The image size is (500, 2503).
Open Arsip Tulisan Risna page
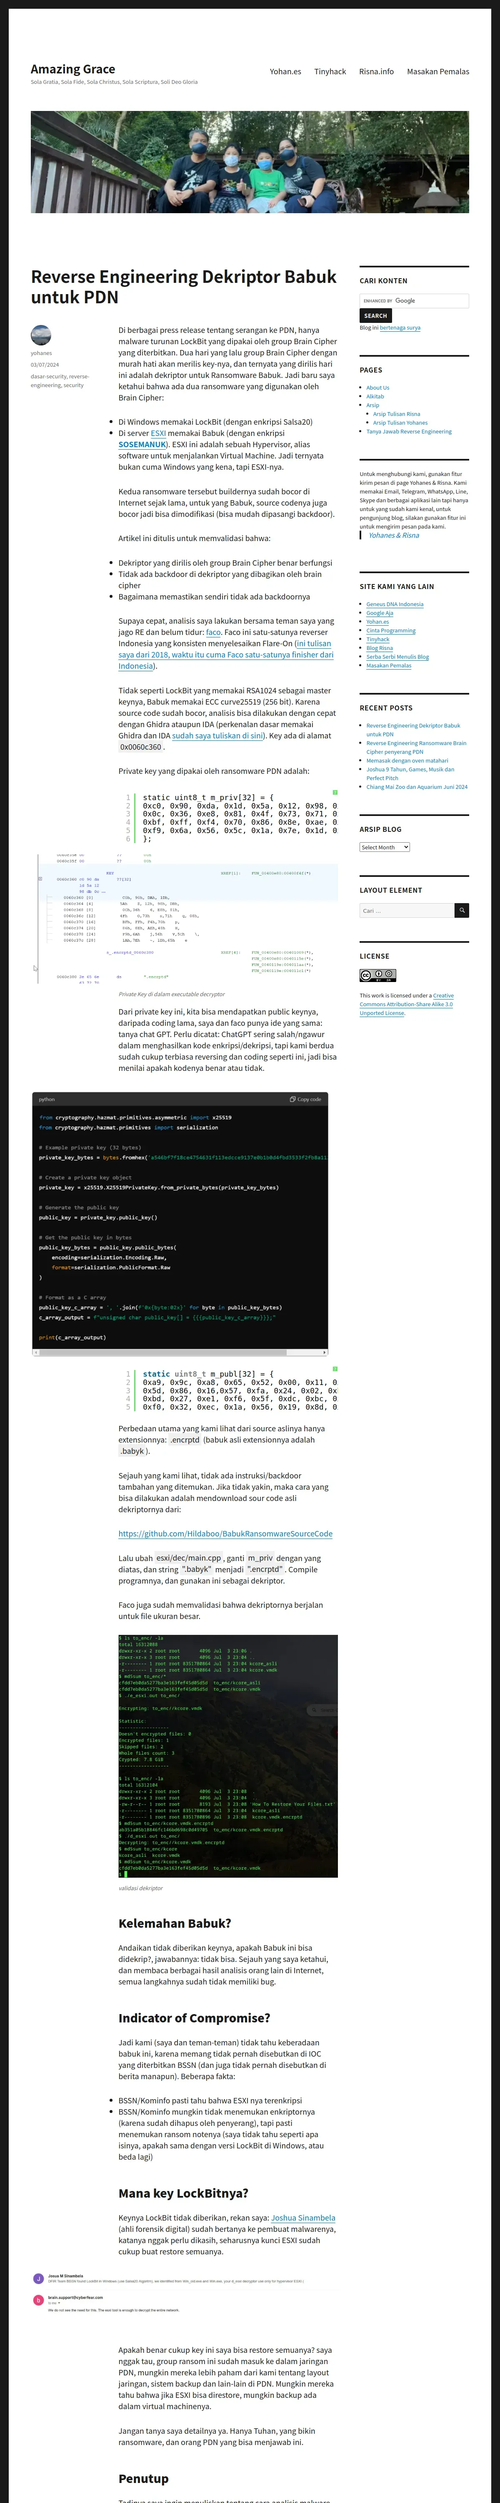point(397,414)
